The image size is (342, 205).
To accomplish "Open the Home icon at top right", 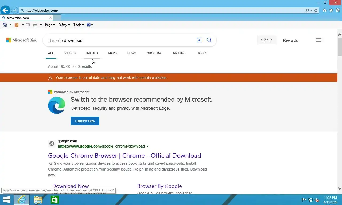I will coord(325,10).
